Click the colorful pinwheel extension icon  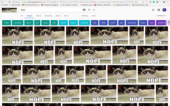point(157,2)
